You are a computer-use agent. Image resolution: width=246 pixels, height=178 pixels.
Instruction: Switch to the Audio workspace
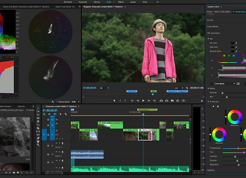[133, 2]
